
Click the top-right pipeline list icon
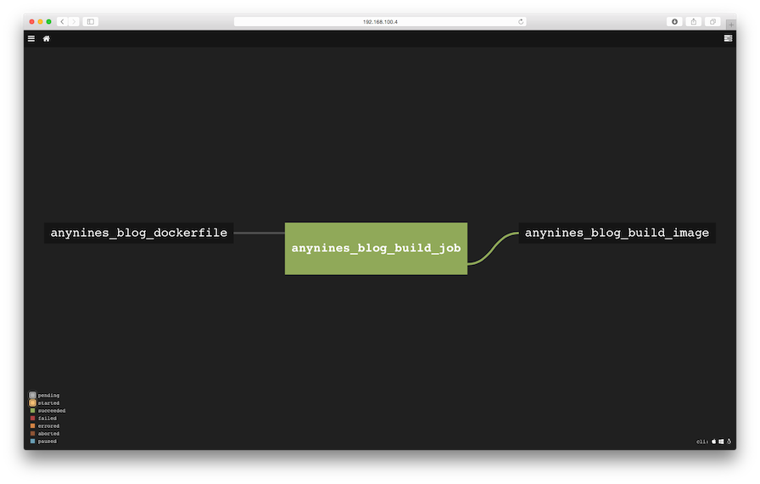point(728,38)
